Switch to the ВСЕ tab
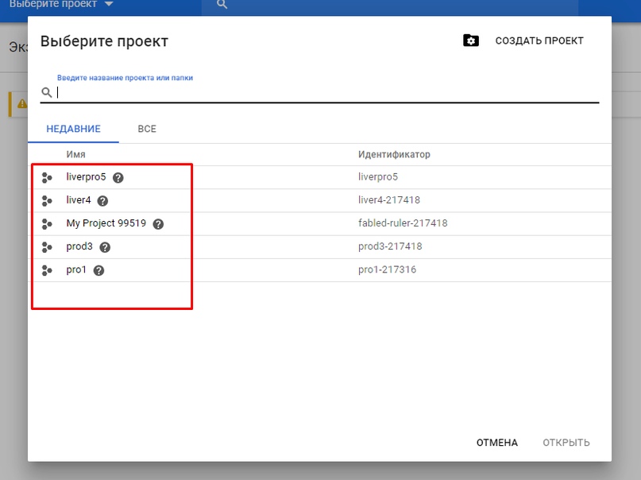 (147, 129)
